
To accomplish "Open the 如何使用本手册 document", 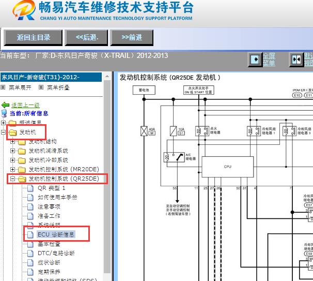I will click(57, 197).
